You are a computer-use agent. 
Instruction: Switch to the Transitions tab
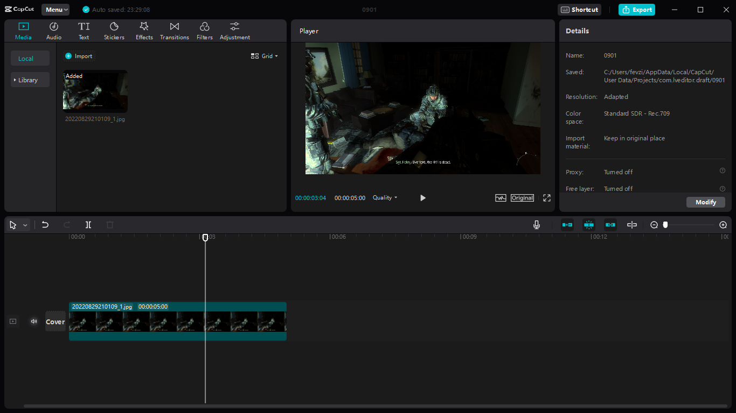point(175,31)
